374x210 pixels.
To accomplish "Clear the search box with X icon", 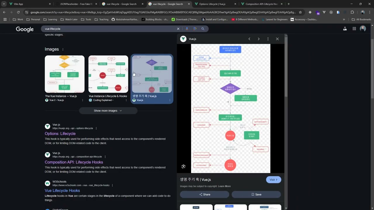I will tap(178, 29).
